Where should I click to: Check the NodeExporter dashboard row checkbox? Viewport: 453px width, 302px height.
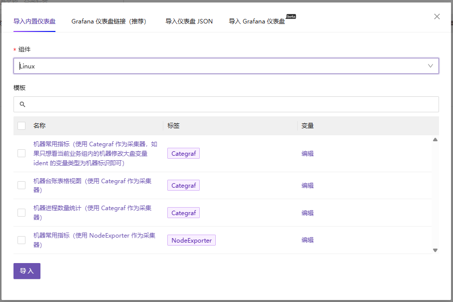21,240
